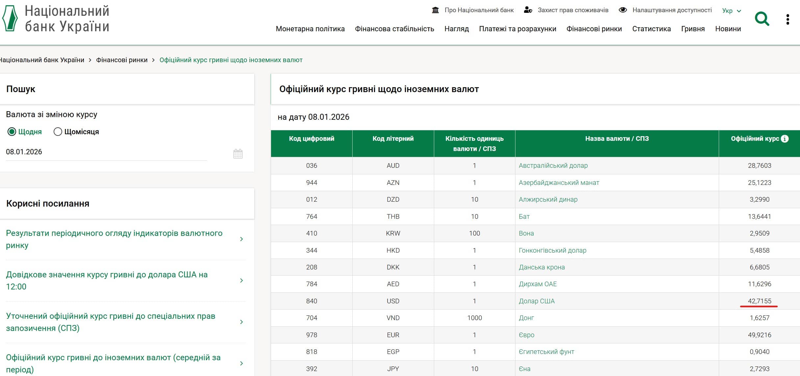Image resolution: width=800 pixels, height=376 pixels.
Task: Open Фінансова стабільність menu item
Action: click(x=394, y=29)
